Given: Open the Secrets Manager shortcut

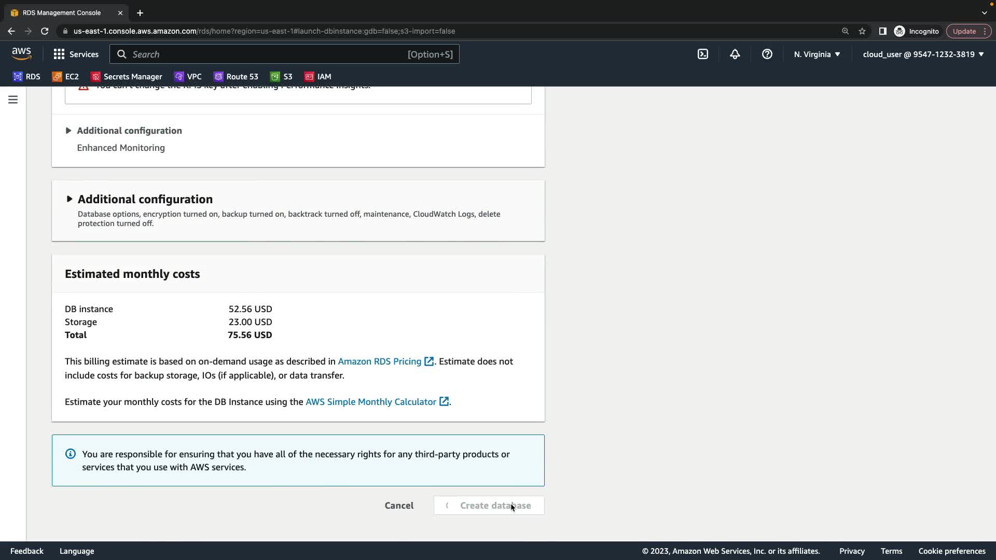Looking at the screenshot, I should (x=127, y=77).
